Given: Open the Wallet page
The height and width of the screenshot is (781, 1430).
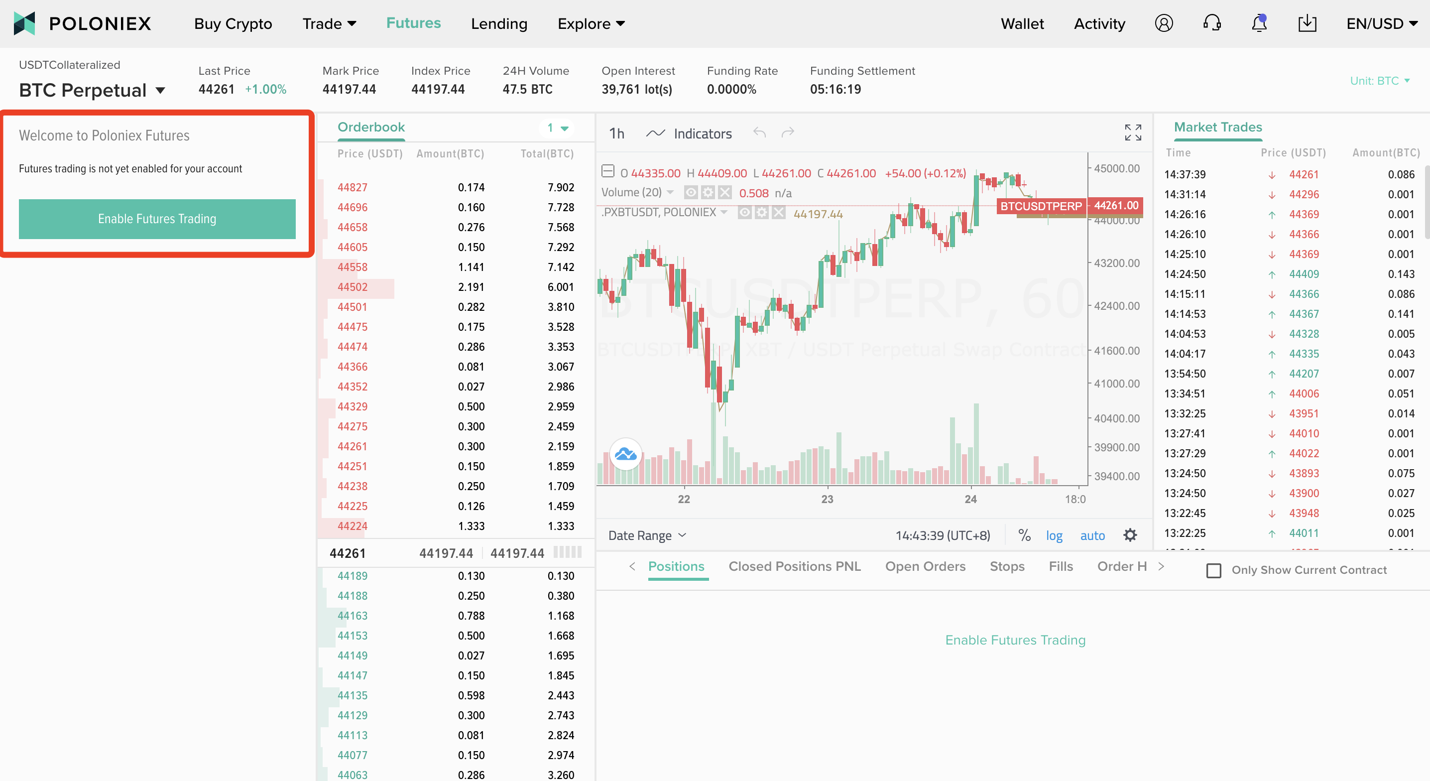Looking at the screenshot, I should (x=1022, y=24).
